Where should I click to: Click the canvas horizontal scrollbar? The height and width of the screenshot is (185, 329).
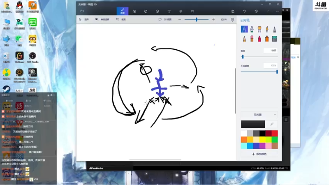pyautogui.click(x=155, y=160)
